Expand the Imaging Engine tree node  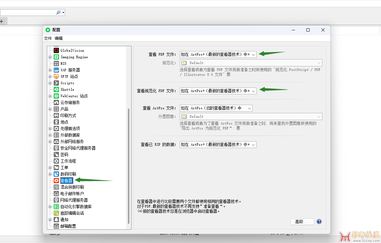point(50,57)
